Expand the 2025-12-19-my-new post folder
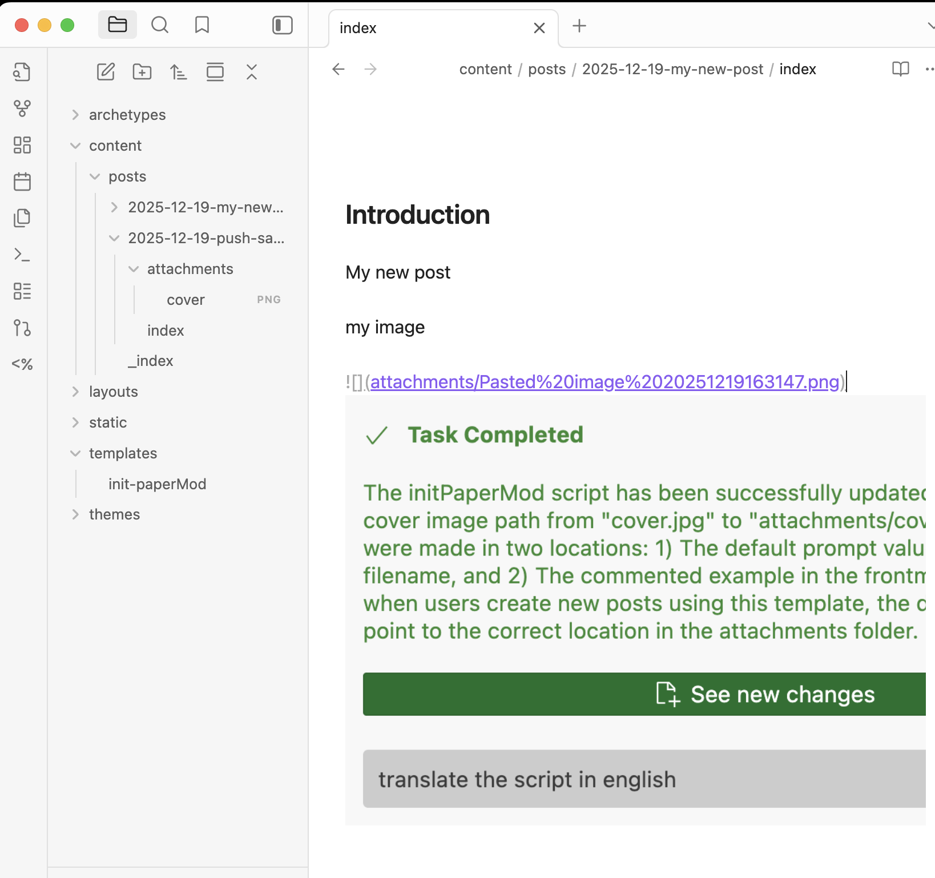 (205, 207)
